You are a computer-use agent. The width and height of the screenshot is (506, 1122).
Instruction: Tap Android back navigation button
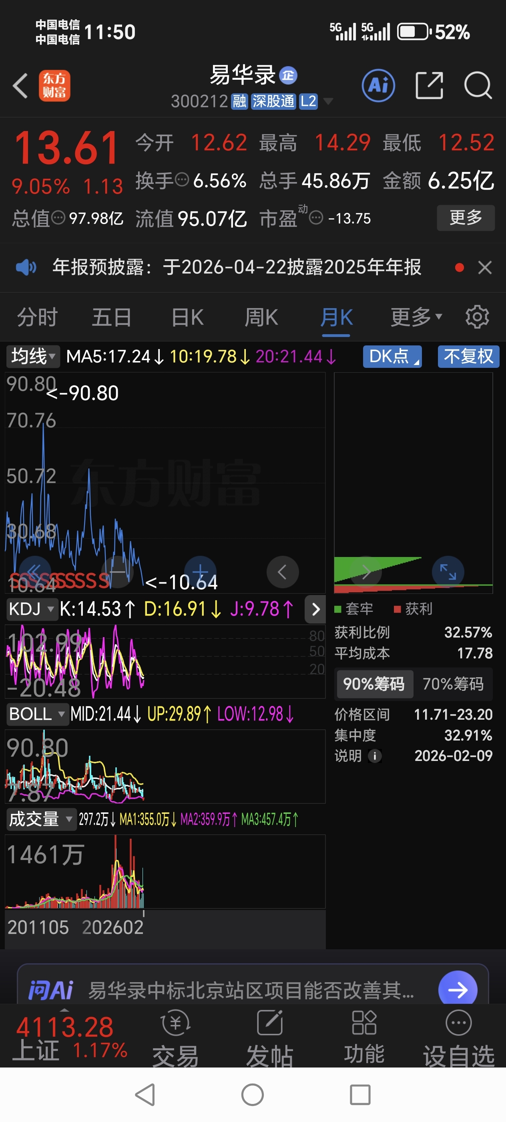point(145,1094)
